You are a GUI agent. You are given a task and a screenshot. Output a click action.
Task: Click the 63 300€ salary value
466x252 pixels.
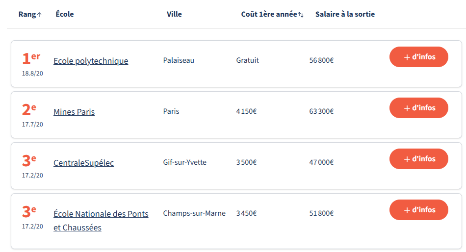coord(321,111)
